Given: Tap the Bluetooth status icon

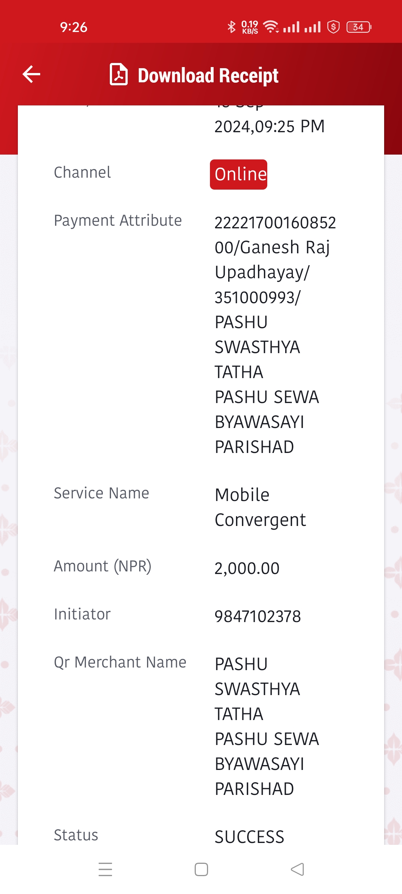Looking at the screenshot, I should pyautogui.click(x=232, y=27).
